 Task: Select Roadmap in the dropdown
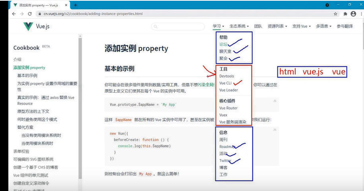coord(227,146)
